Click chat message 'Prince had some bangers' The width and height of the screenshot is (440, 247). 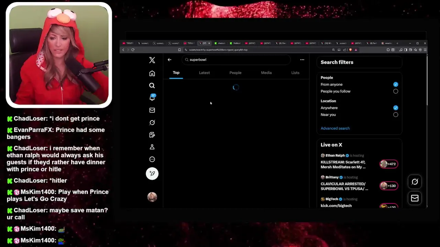pyautogui.click(x=56, y=133)
